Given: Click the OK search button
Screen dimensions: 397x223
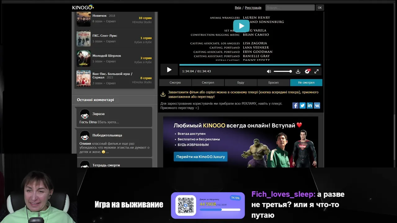Looking at the screenshot, I should 320,8.
